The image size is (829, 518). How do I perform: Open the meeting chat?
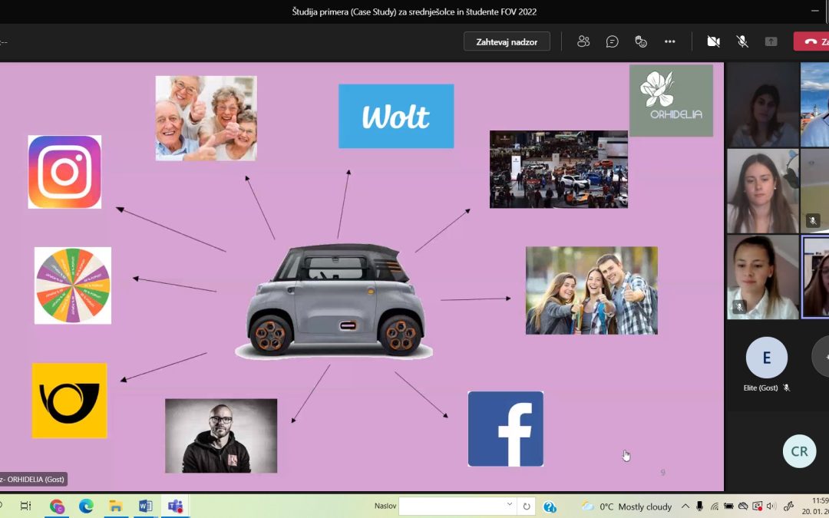click(613, 41)
